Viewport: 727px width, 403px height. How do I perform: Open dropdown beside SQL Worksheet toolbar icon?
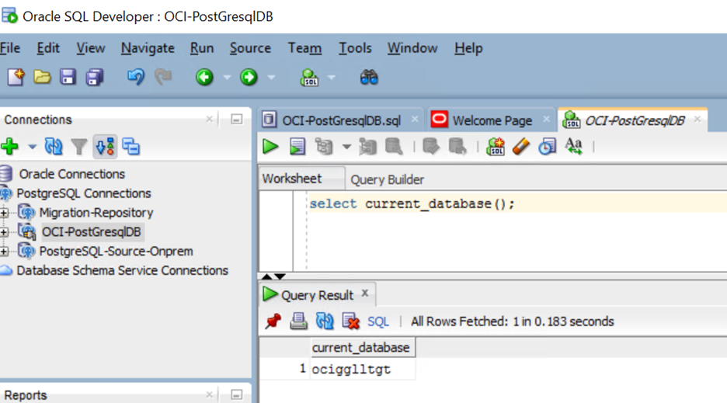tap(332, 78)
